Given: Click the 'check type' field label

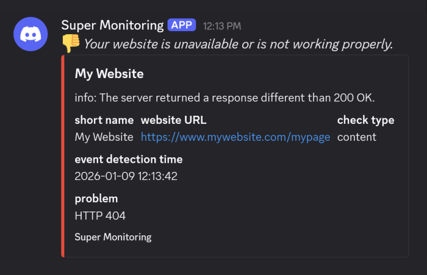Looking at the screenshot, I should click(365, 120).
